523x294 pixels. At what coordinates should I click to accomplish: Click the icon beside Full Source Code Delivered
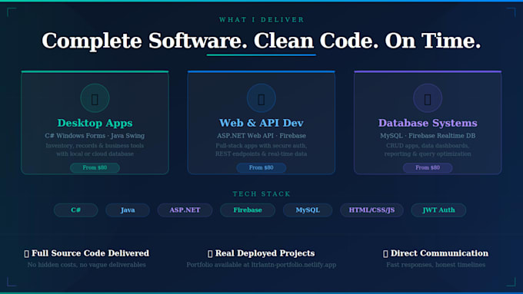point(27,254)
